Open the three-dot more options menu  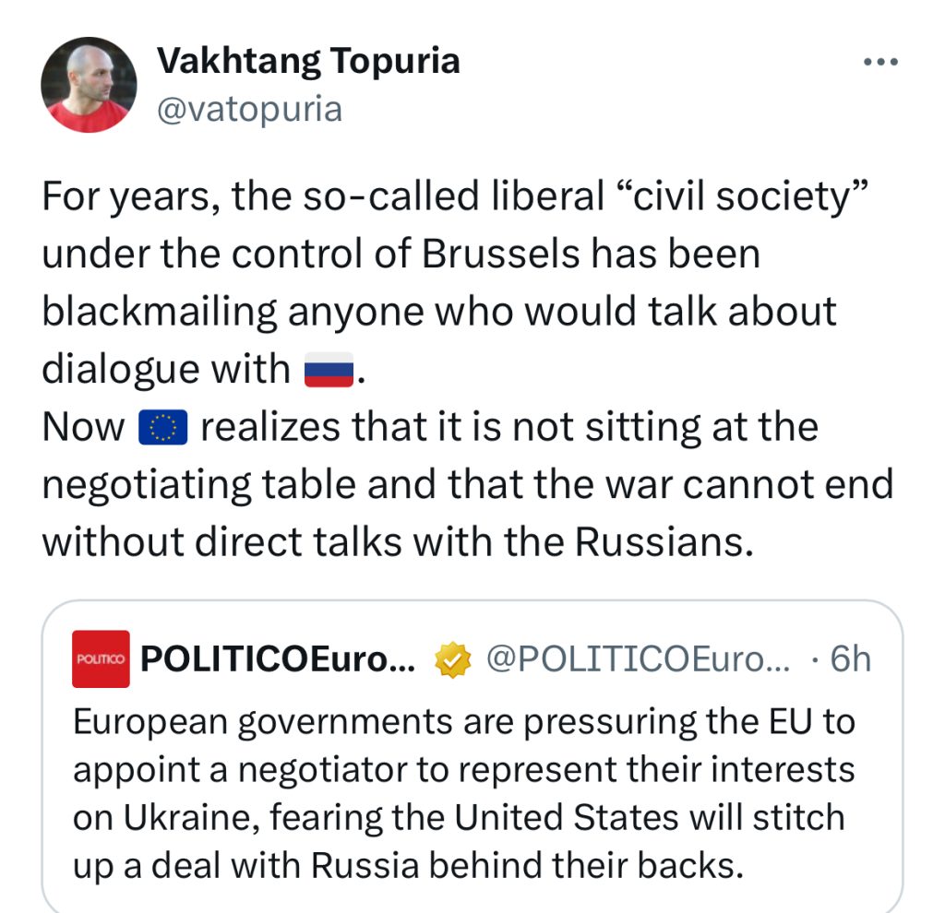[x=879, y=63]
